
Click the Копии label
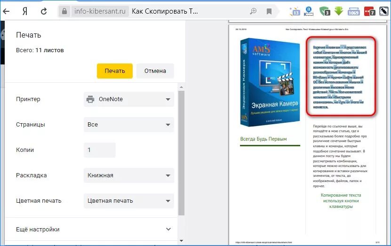(x=25, y=150)
